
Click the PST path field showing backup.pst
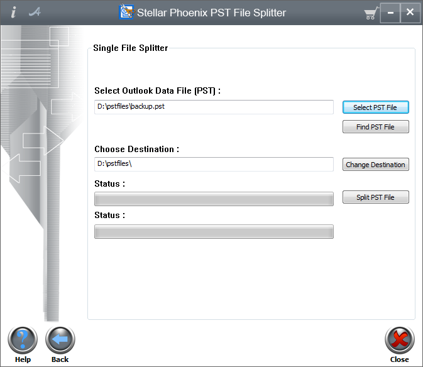tap(214, 107)
